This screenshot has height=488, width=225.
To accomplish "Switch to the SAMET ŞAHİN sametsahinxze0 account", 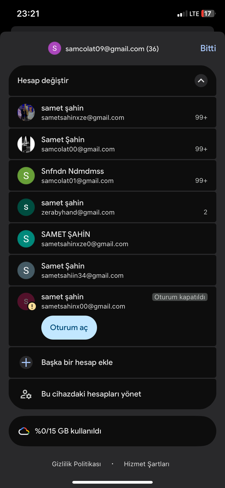I will point(112,239).
